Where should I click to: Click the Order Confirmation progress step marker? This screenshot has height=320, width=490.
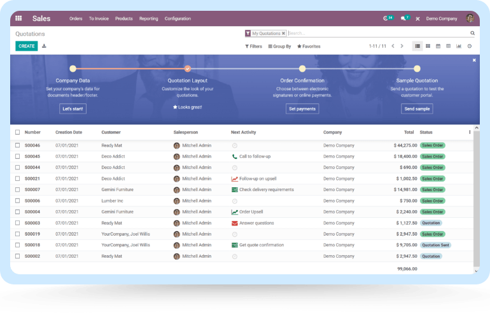coord(302,69)
